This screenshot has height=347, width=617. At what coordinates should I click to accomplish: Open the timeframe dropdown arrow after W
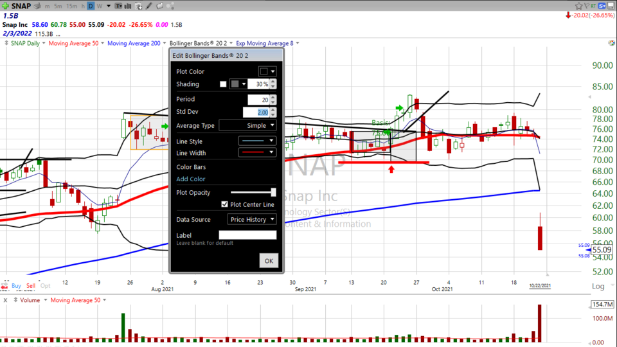pos(109,6)
